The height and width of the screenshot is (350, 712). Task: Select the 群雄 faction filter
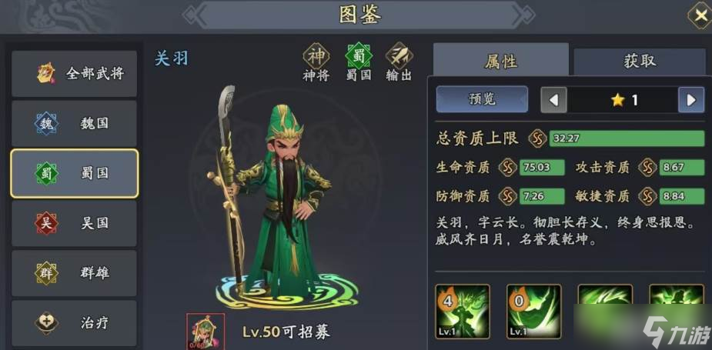tap(74, 273)
